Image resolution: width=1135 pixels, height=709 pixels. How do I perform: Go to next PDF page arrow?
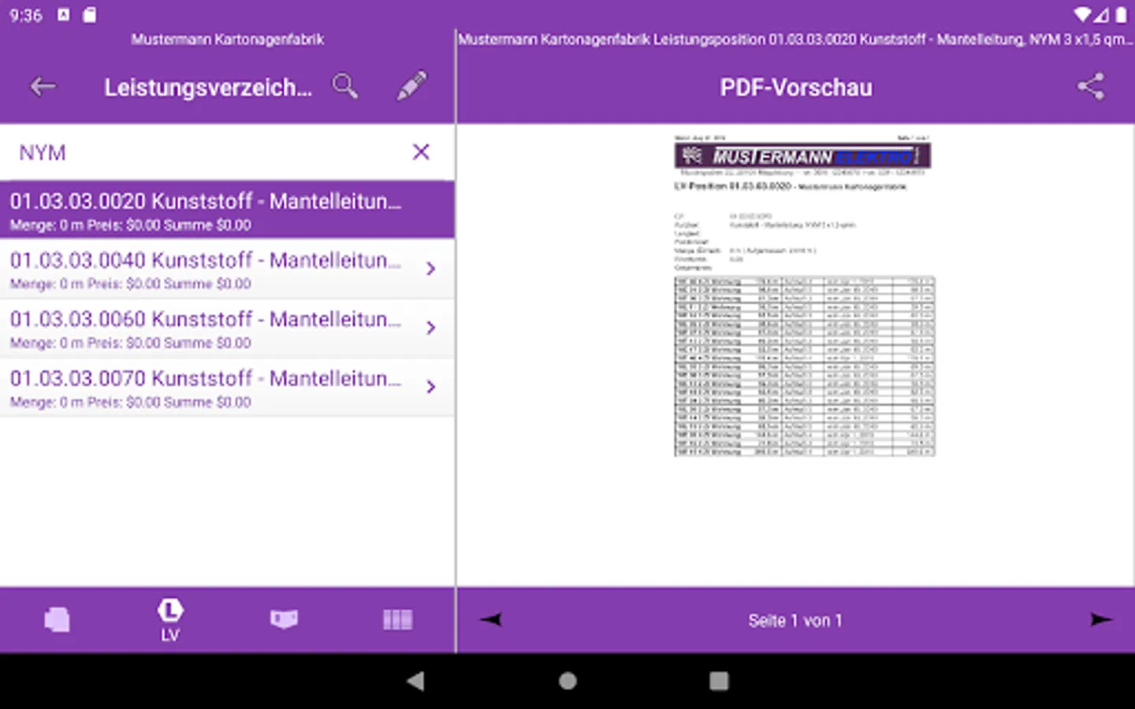tap(1101, 619)
